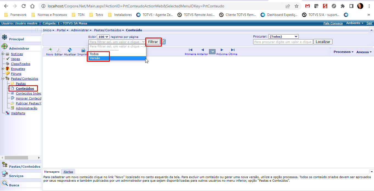Open WebParts in the tree
The width and height of the screenshot is (374, 191).
coord(18,113)
